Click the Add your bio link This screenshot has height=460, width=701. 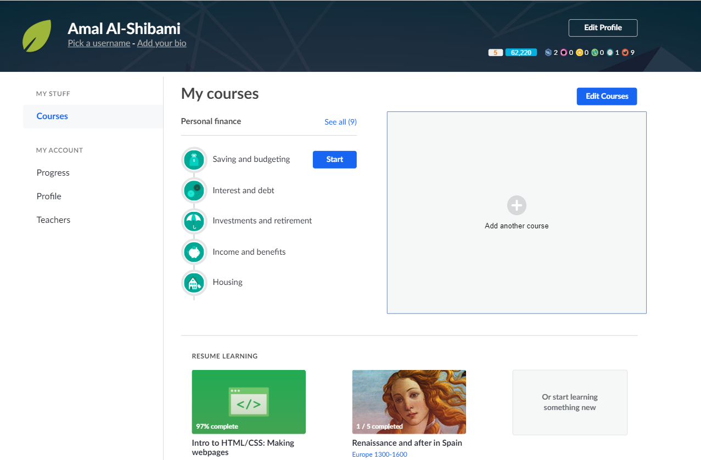[162, 43]
